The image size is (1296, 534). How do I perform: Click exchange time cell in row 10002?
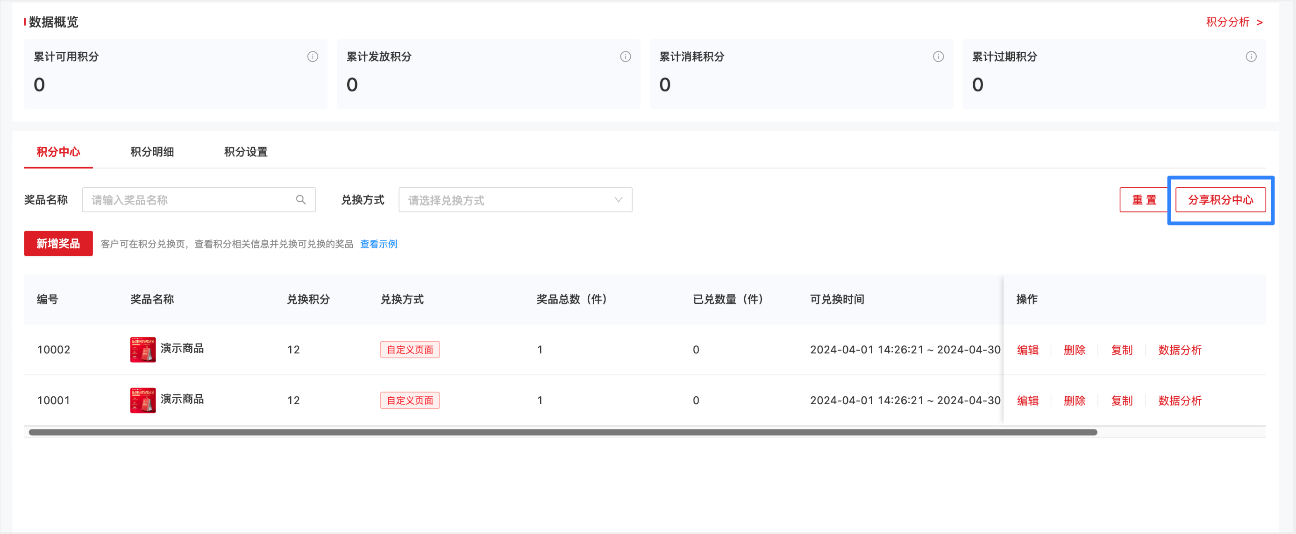pyautogui.click(x=905, y=350)
